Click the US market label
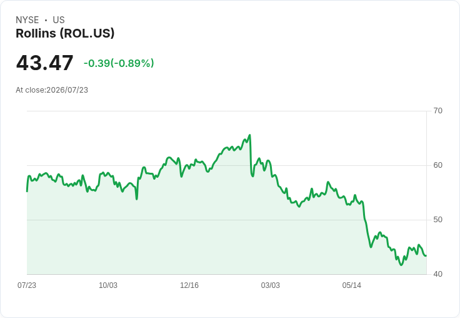 [x=59, y=20]
